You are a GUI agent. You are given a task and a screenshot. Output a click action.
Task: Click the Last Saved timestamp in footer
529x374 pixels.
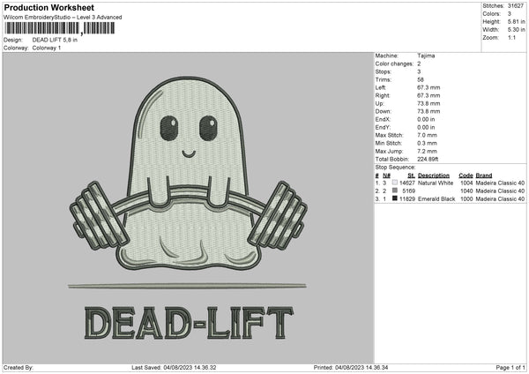tap(174, 367)
